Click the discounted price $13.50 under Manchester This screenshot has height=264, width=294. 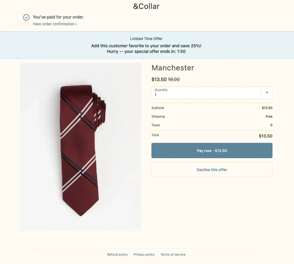click(158, 79)
